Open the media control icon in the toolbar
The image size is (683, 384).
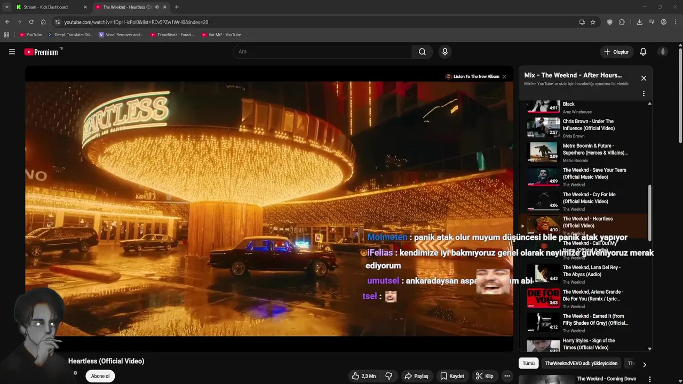pos(652,22)
